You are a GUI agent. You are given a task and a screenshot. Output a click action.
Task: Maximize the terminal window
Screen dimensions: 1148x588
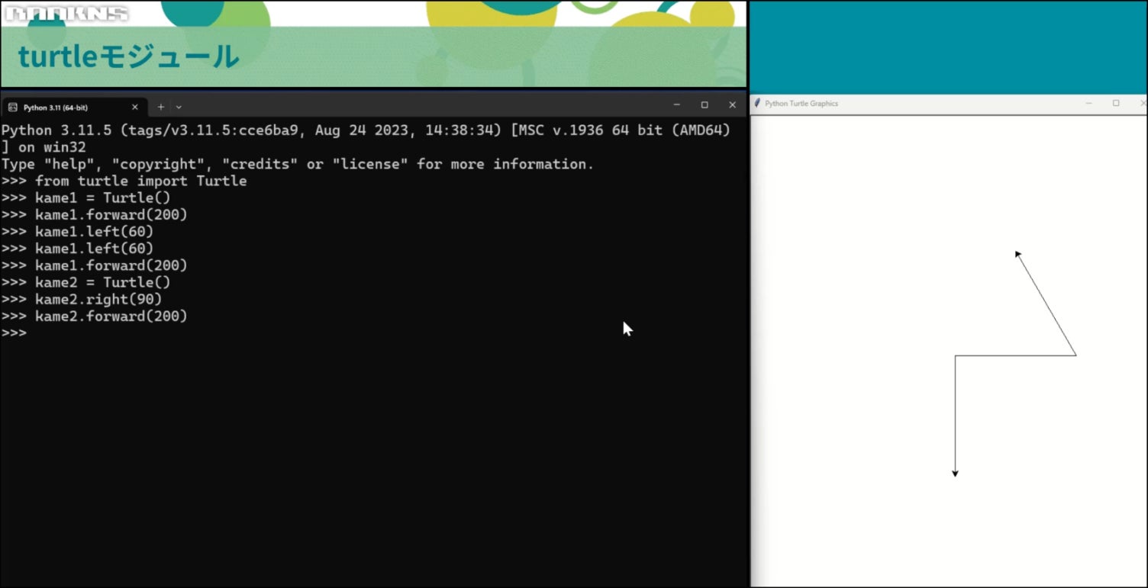point(705,105)
